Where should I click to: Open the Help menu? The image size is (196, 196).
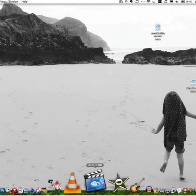tap(24, 2)
